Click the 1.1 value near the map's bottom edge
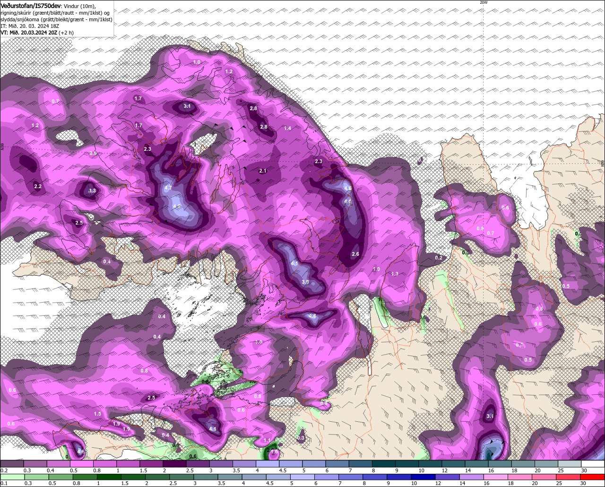Viewport: 605px width, 487px height. pos(267,440)
